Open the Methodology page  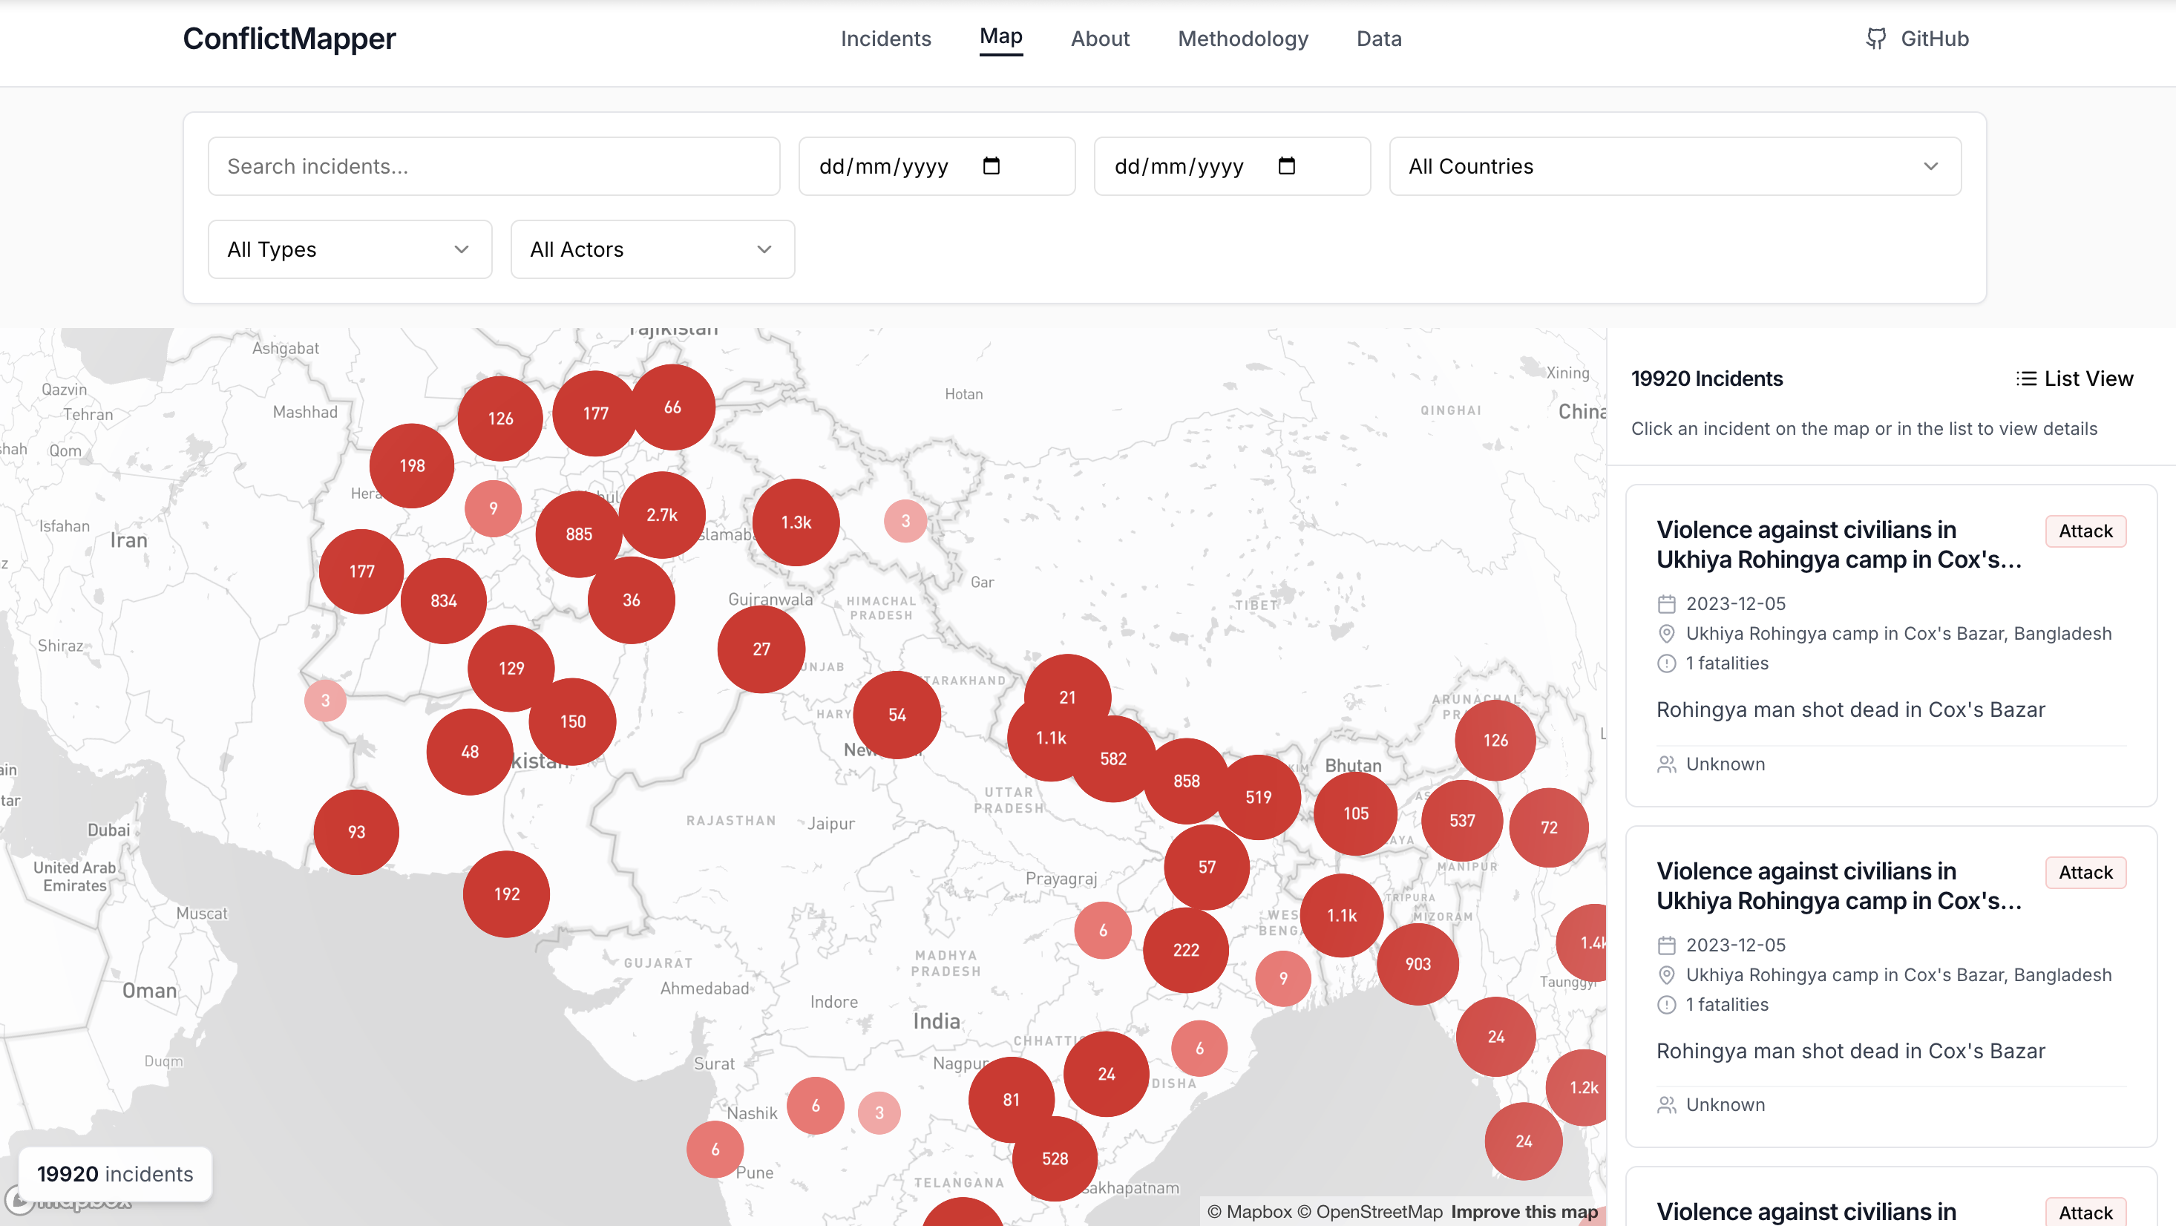[1242, 39]
